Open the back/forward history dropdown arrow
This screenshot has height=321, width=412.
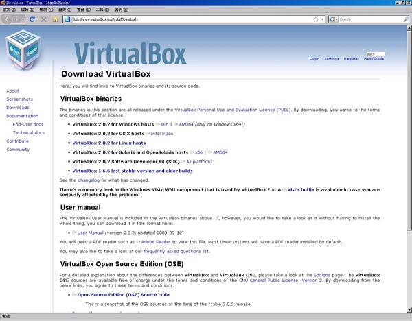[23, 19]
